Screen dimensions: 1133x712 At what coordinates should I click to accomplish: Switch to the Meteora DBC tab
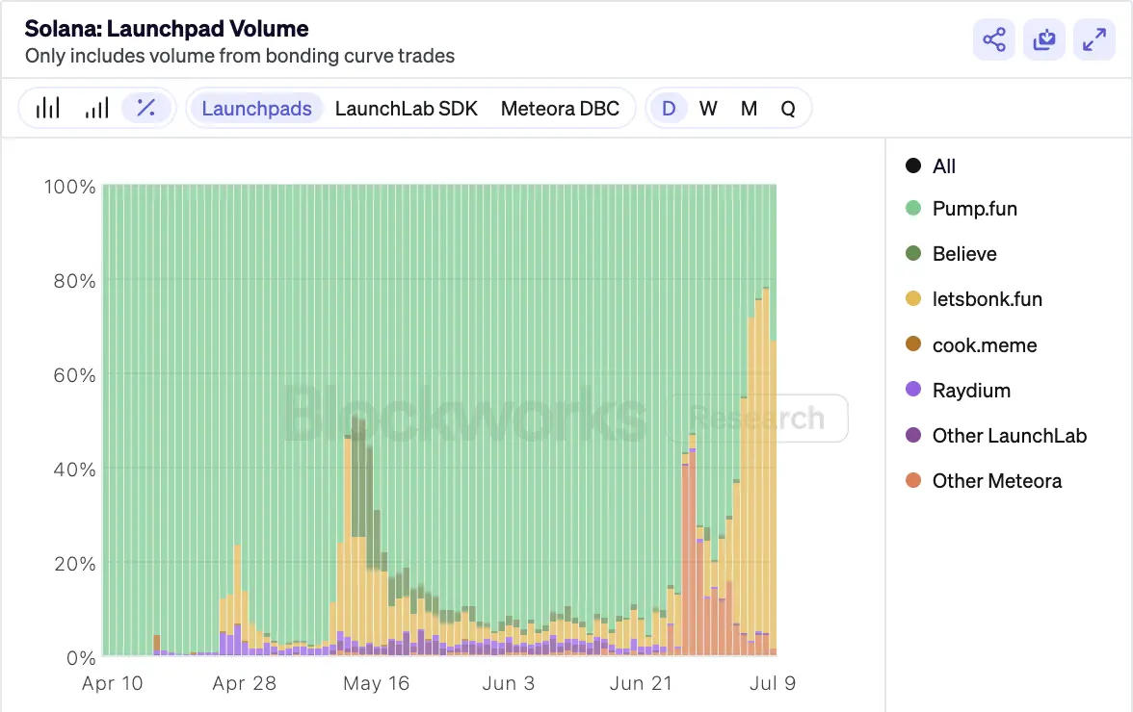(x=562, y=108)
